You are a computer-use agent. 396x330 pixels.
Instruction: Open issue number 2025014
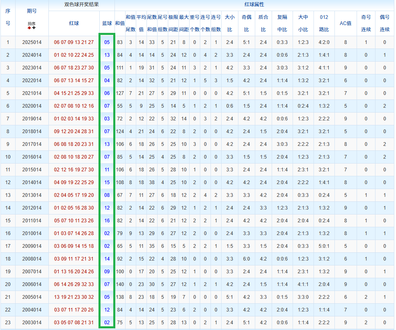32,42
